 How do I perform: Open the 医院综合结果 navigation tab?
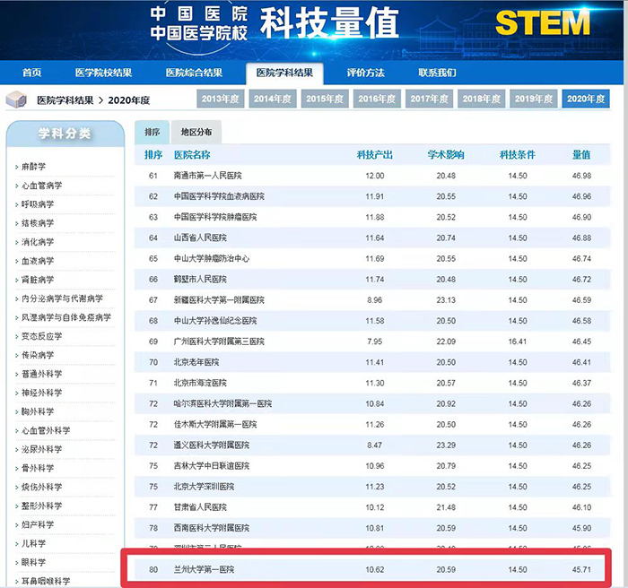[x=195, y=73]
